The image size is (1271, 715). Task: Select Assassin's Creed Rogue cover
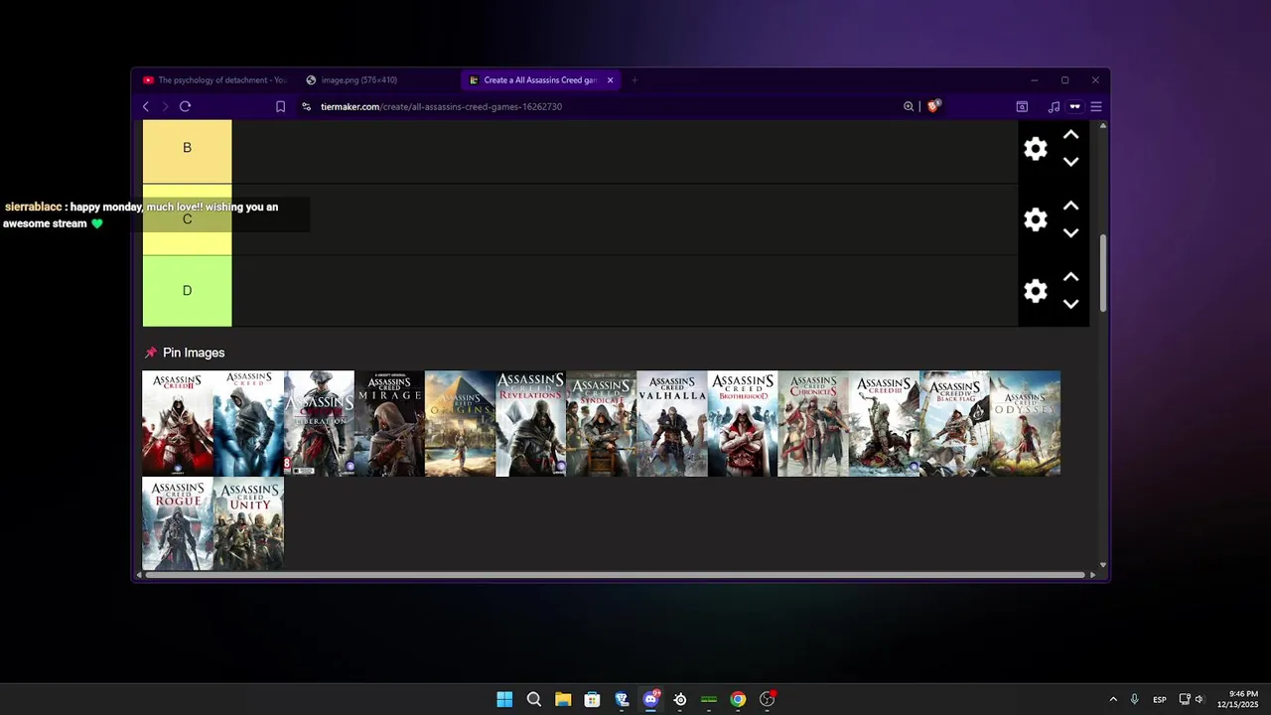(x=178, y=523)
